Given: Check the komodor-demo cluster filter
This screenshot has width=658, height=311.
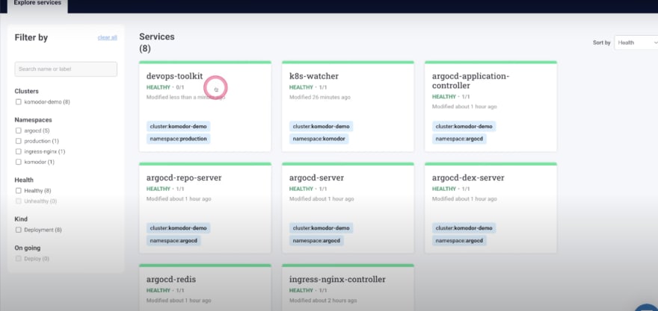Looking at the screenshot, I should [x=19, y=101].
